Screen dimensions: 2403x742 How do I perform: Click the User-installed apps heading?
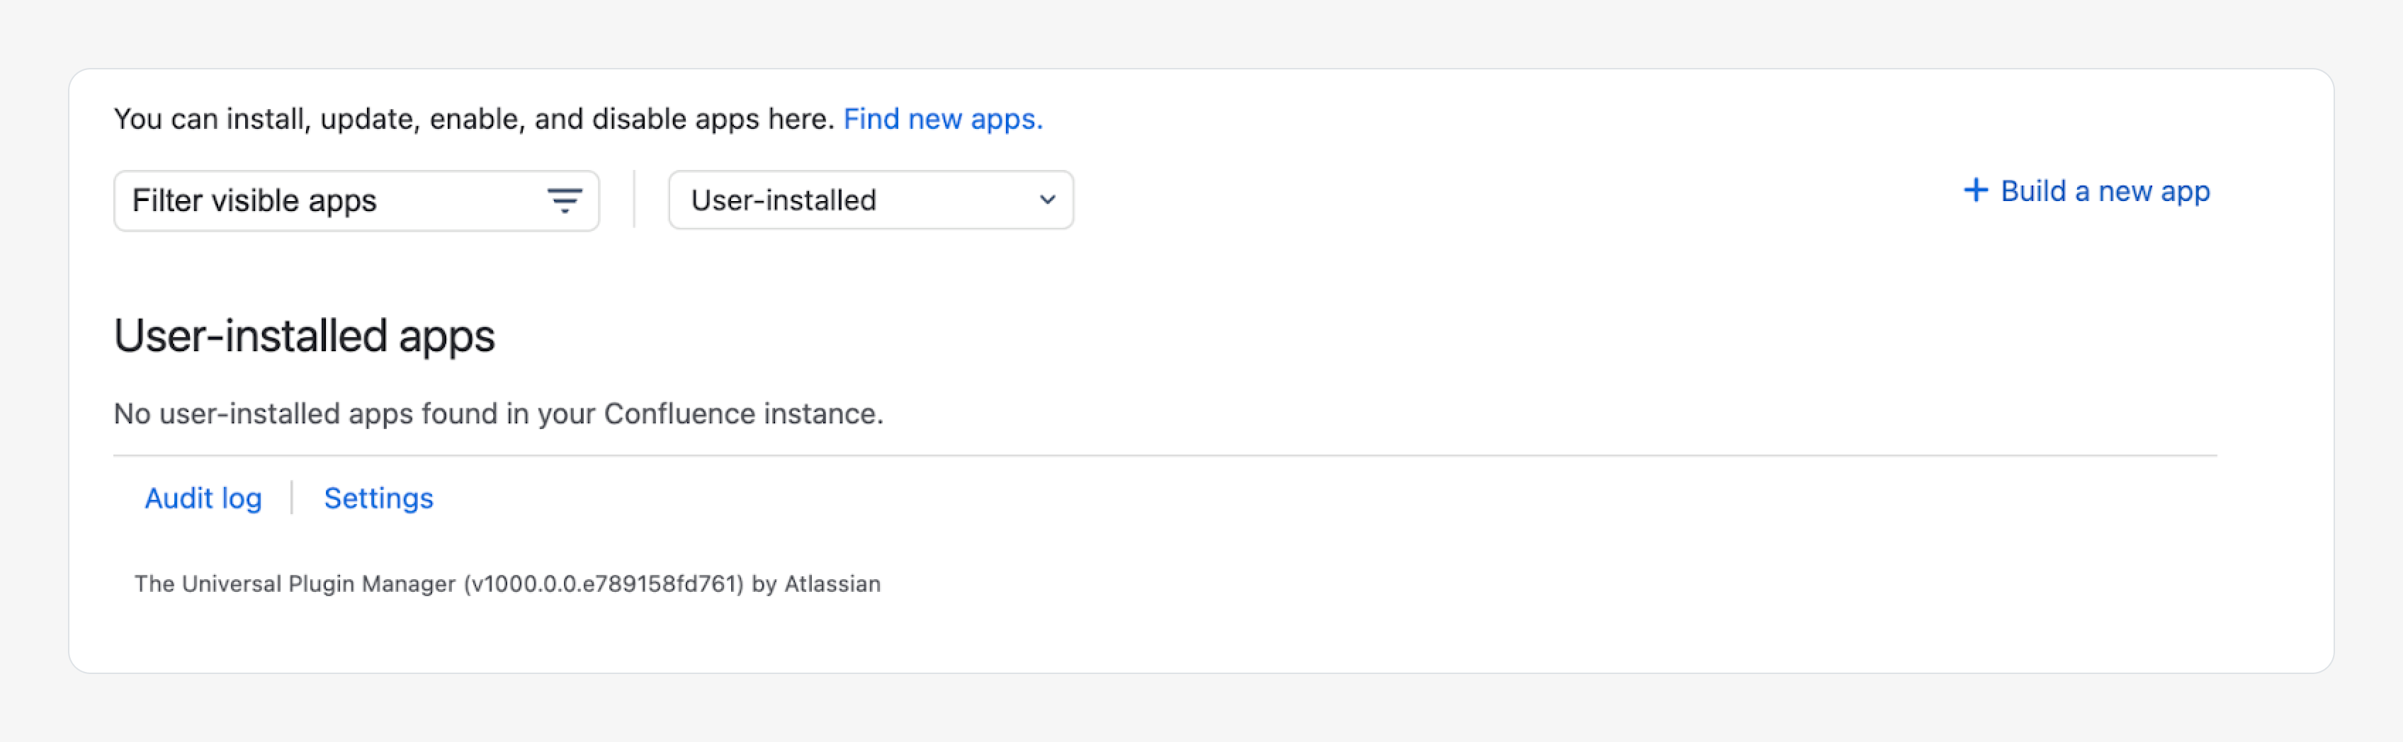(x=304, y=336)
